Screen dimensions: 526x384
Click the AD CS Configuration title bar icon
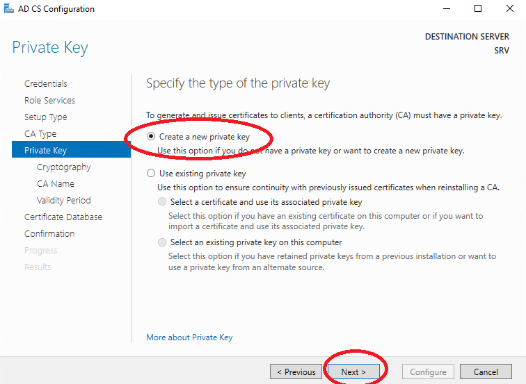tap(9, 9)
